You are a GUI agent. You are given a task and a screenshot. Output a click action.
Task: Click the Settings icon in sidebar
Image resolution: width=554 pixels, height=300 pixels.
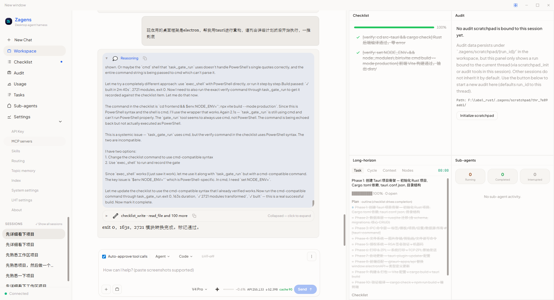(9, 117)
